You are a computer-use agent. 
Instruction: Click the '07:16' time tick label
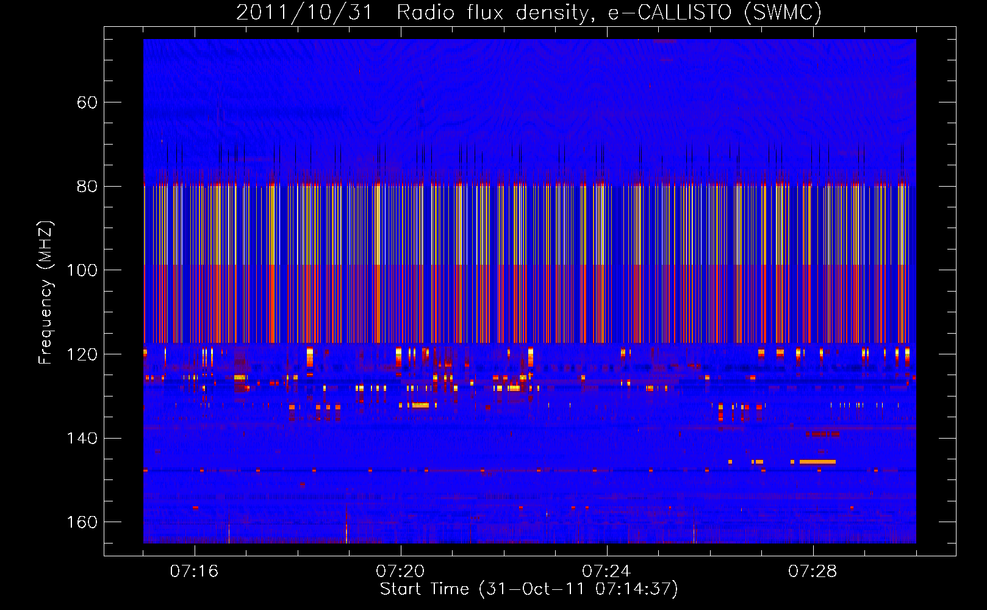point(194,572)
